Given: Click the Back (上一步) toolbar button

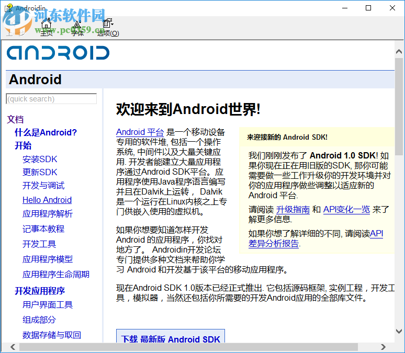Looking at the screenshot, I should click(16, 27).
